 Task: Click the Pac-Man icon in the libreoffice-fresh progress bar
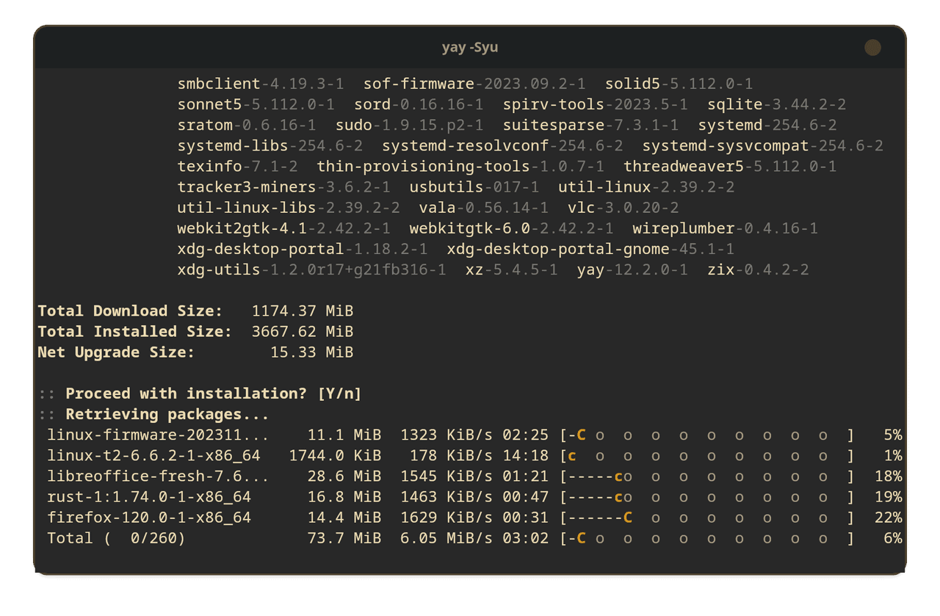618,477
